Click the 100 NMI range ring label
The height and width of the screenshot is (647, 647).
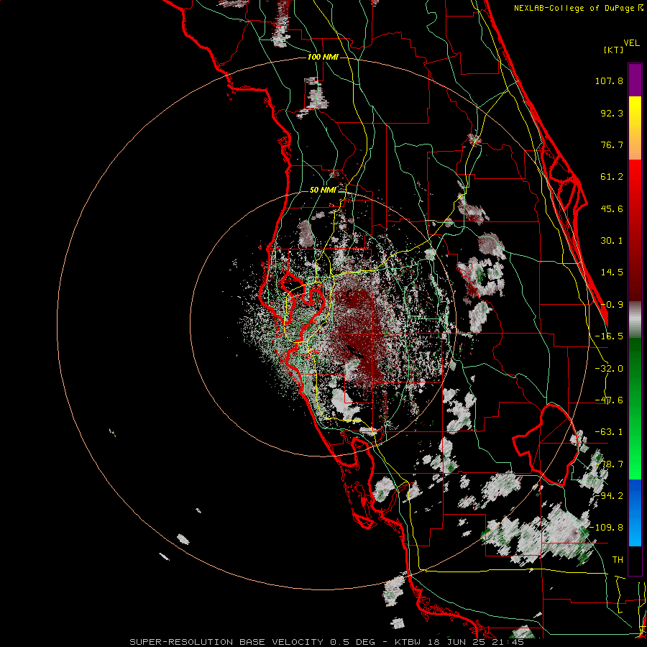[323, 57]
